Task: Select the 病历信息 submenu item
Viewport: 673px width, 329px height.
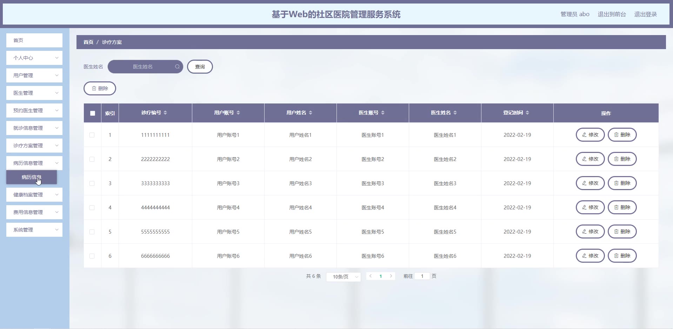Action: click(32, 177)
